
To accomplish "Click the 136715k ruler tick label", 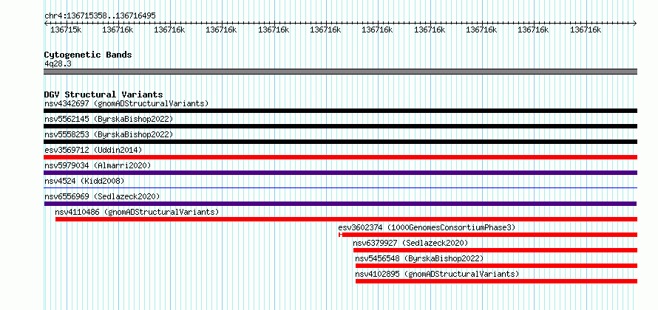I will (66, 30).
